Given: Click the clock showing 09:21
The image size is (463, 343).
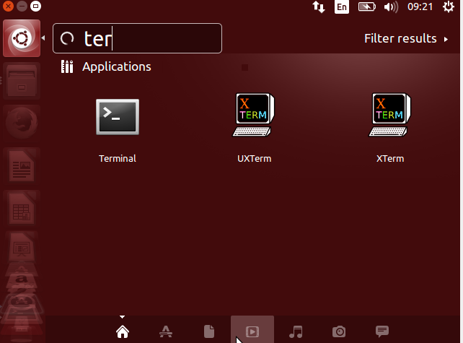Looking at the screenshot, I should [x=420, y=6].
